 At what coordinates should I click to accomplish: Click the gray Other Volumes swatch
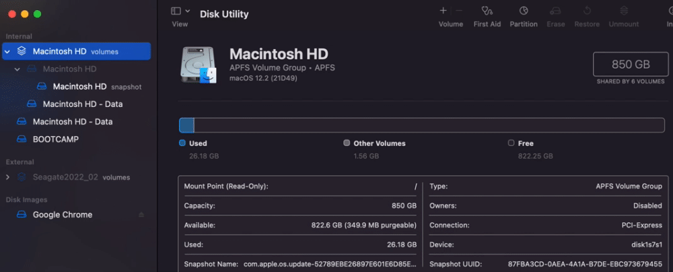click(347, 143)
